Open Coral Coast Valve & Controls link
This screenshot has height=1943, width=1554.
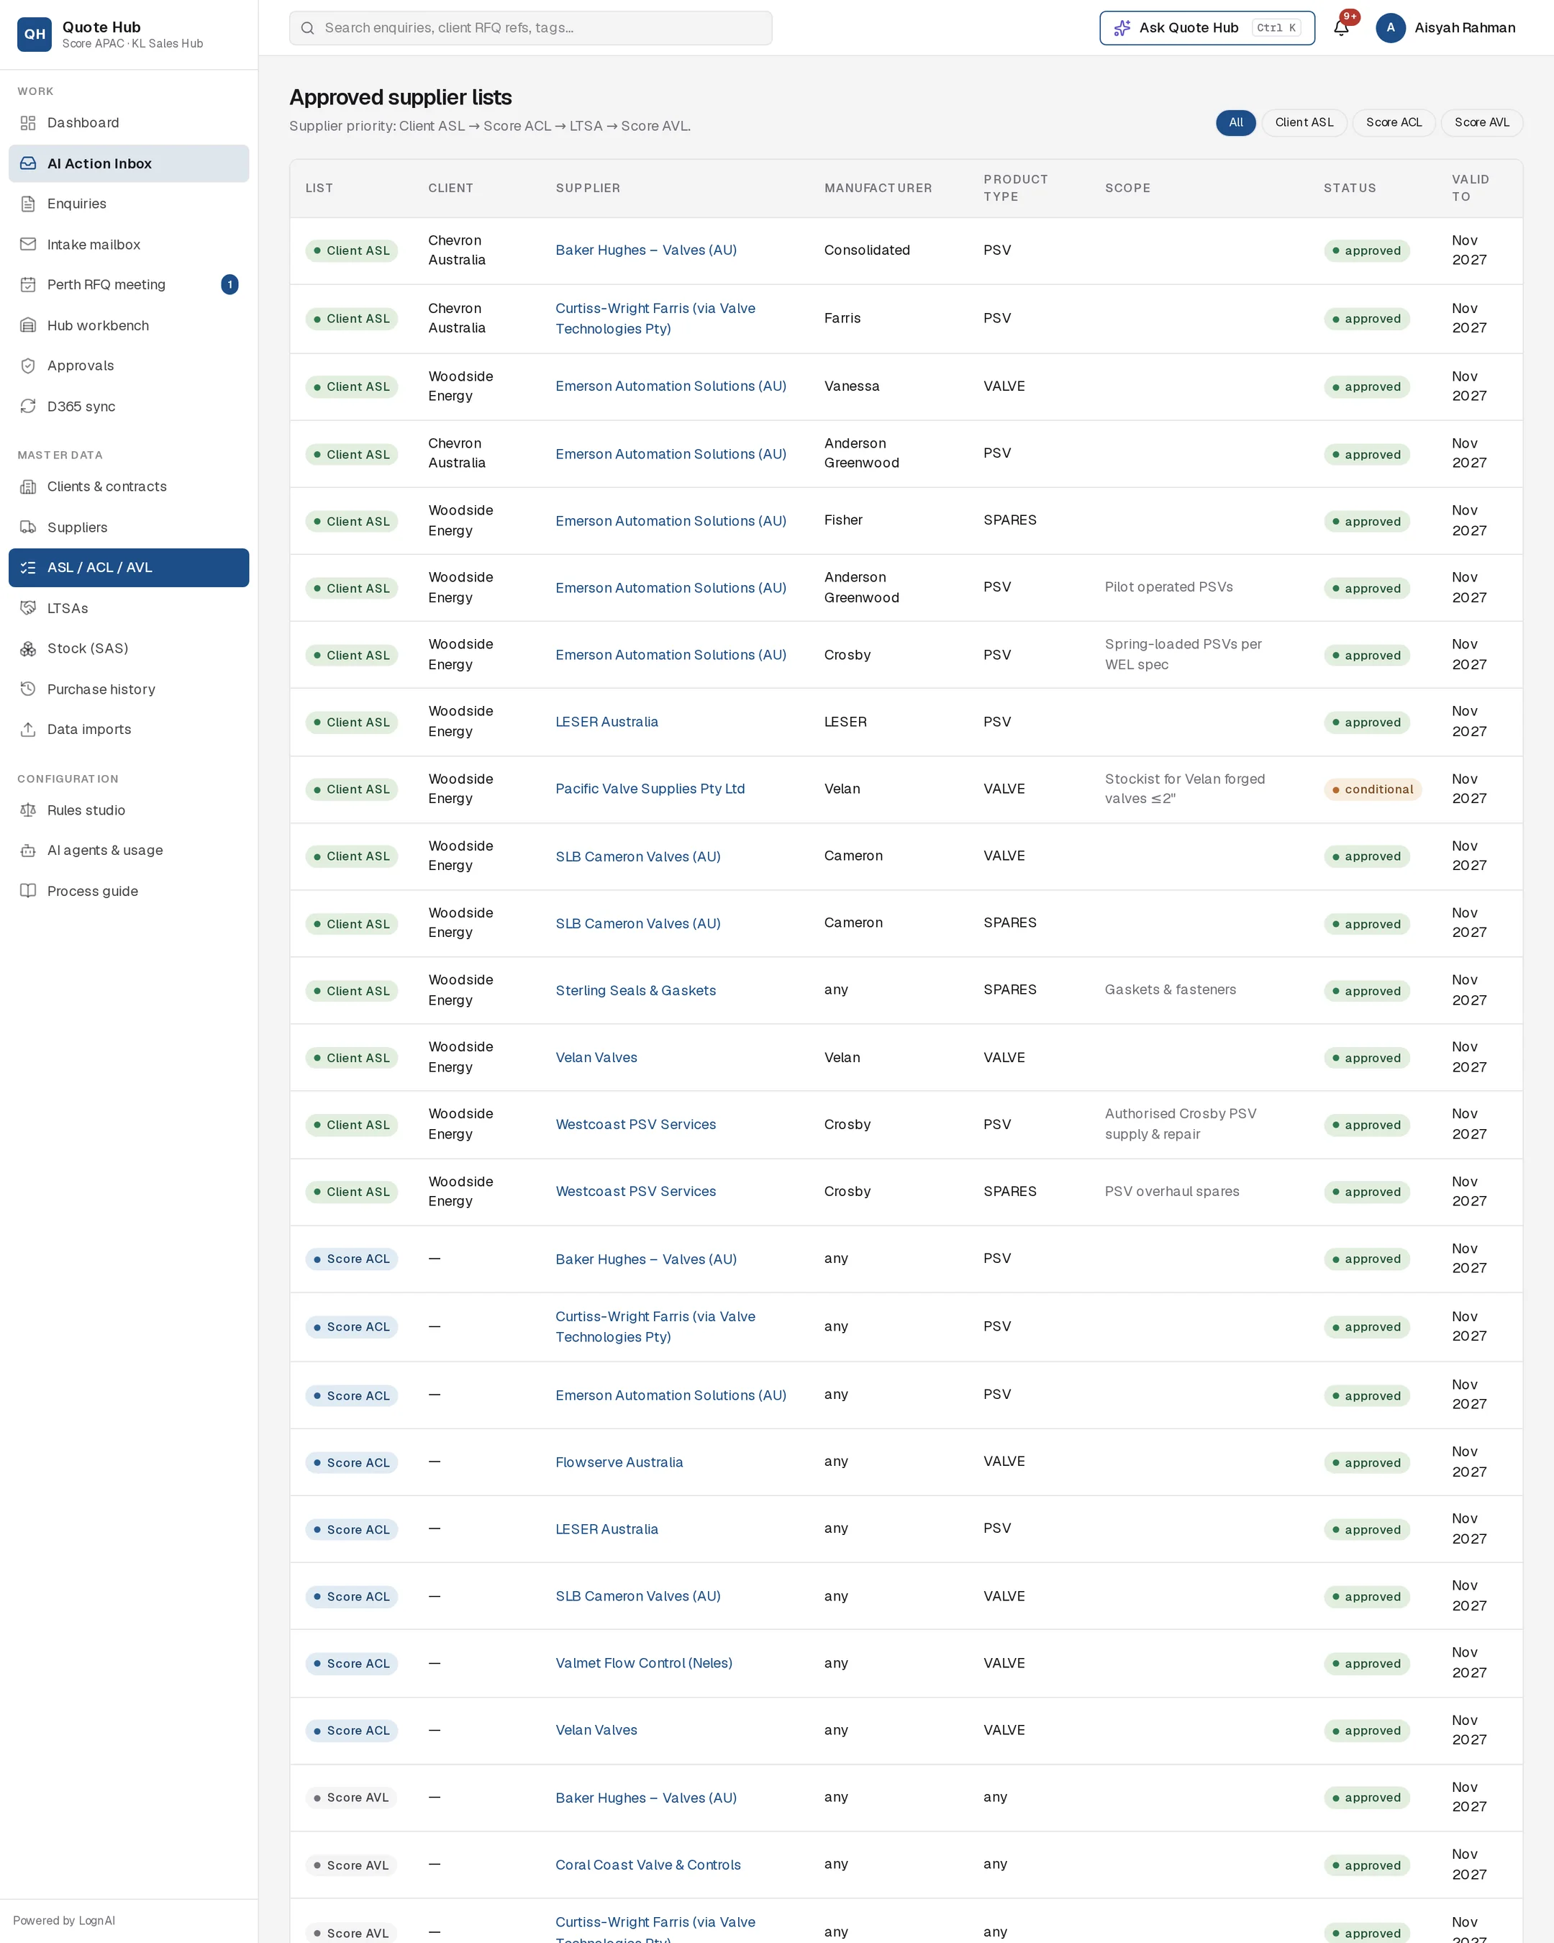[647, 1865]
